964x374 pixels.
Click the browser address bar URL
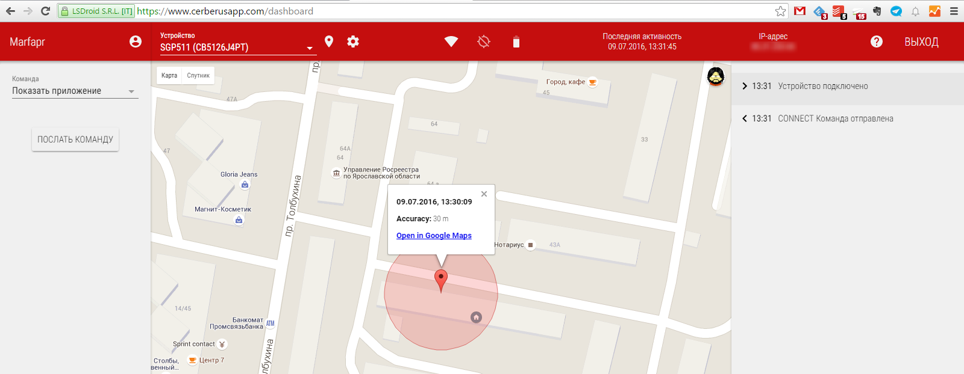tap(225, 11)
